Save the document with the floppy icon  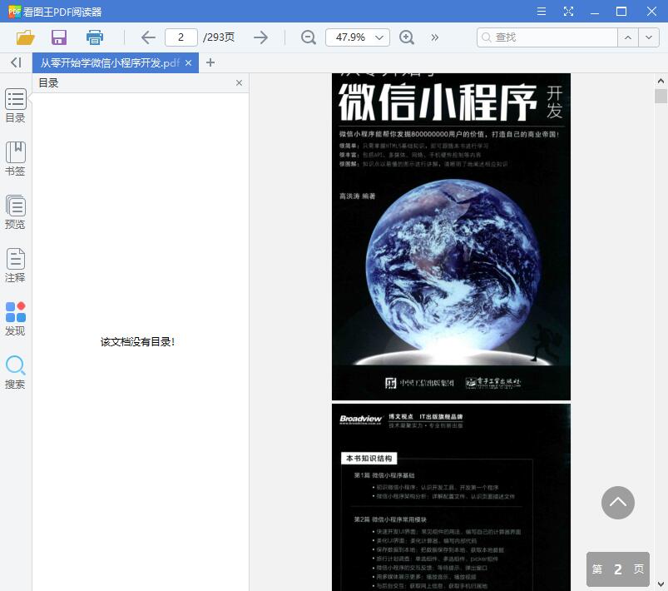59,37
